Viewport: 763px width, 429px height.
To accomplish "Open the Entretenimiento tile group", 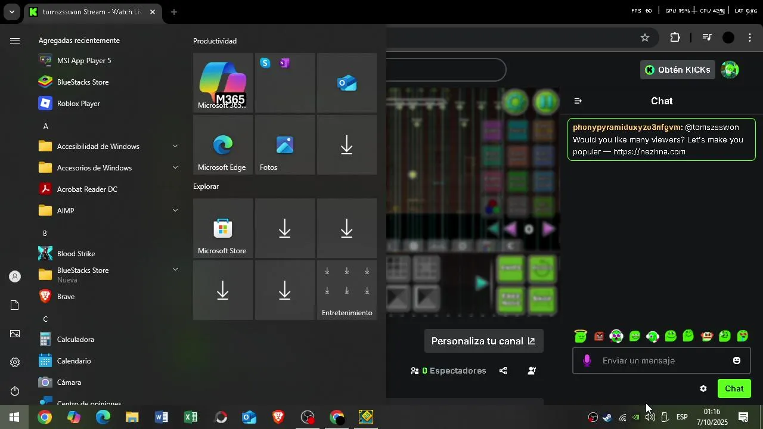I will coord(347,290).
